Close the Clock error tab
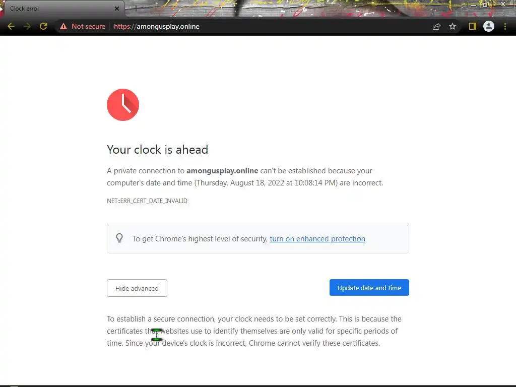 coord(117,9)
